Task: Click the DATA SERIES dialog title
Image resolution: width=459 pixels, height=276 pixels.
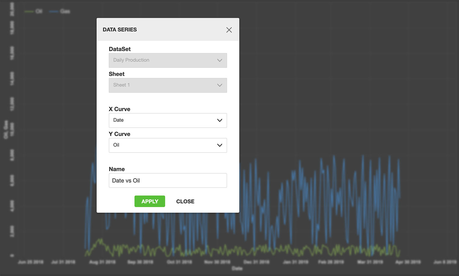Action: click(120, 30)
